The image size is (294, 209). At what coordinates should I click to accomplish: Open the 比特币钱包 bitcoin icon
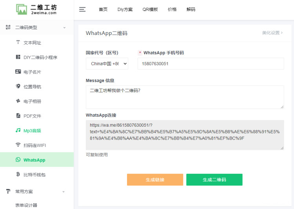[x=18, y=174]
